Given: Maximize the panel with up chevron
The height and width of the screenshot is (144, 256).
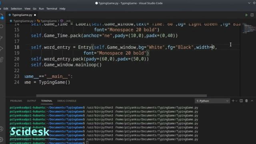Looking at the screenshot, I should pos(252,101).
